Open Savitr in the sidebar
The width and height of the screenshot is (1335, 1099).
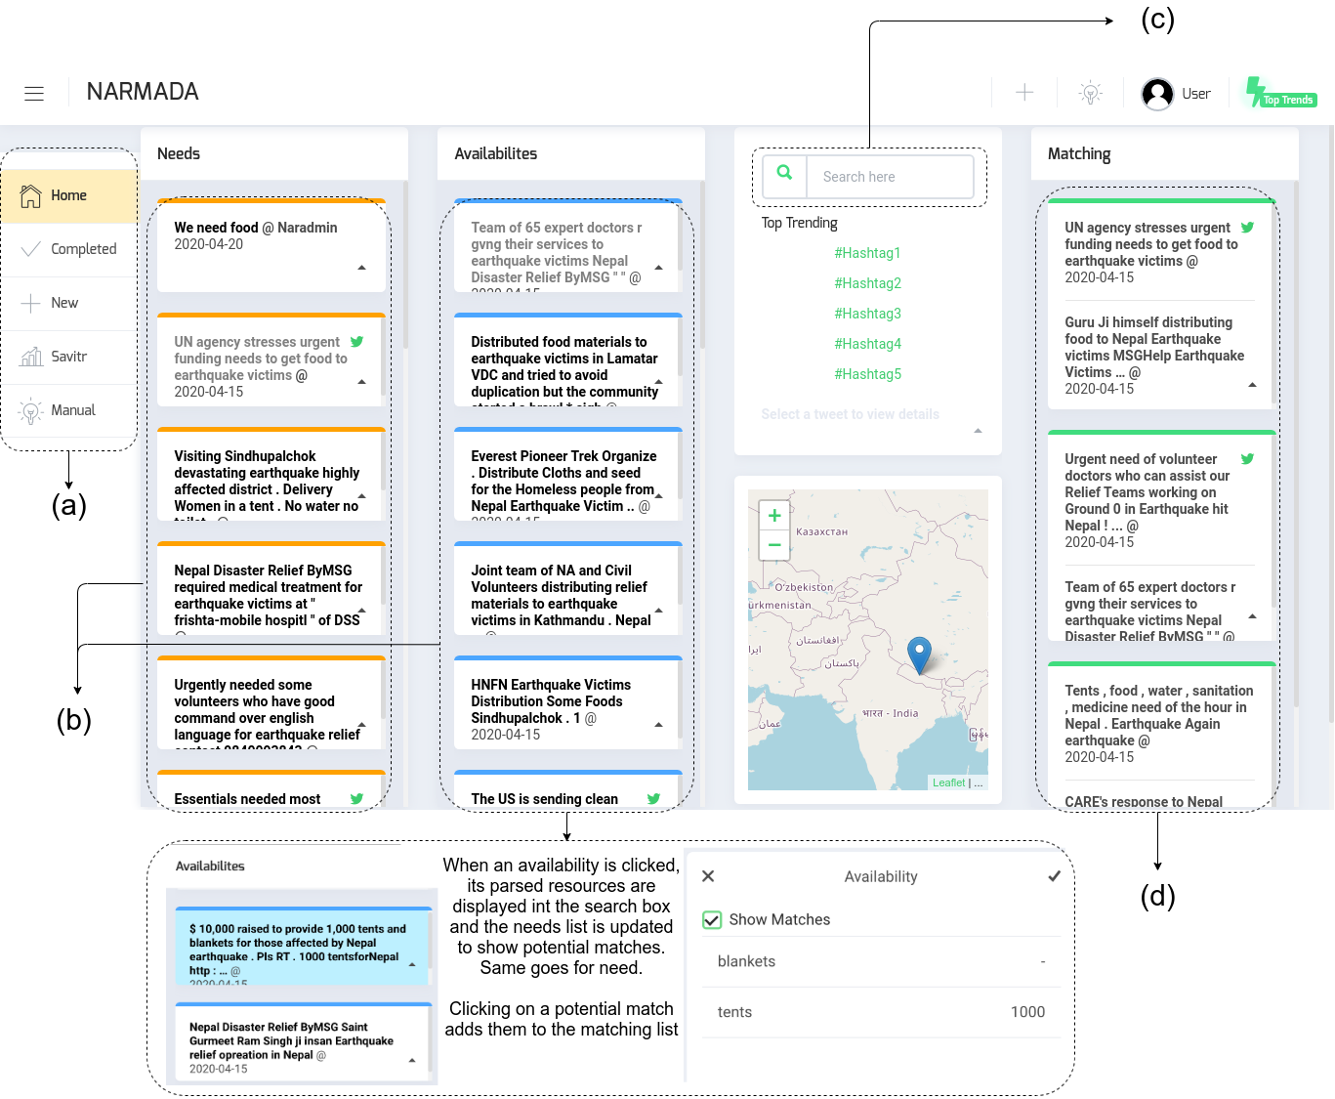[68, 357]
